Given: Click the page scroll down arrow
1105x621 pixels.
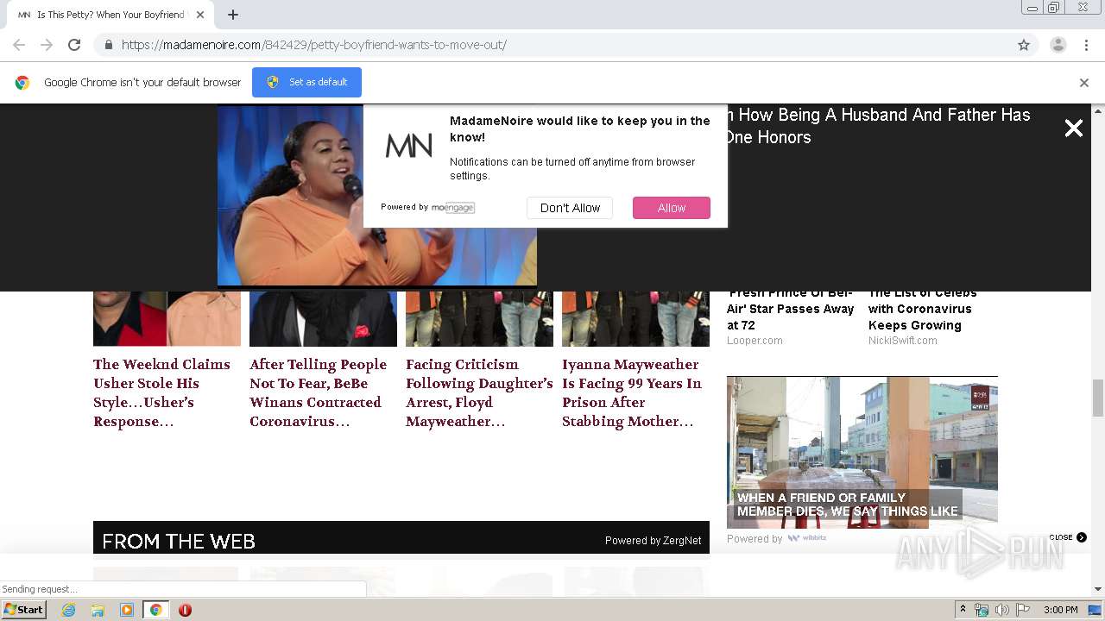Looking at the screenshot, I should tap(1098, 589).
